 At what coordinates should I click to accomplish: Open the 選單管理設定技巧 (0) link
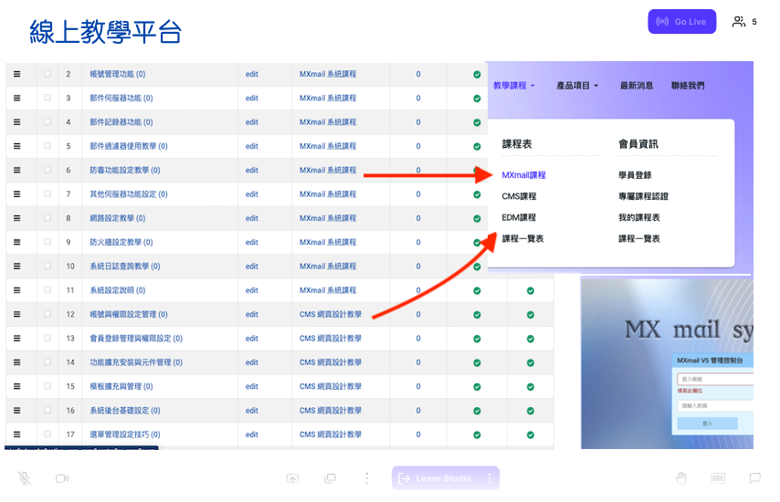125,434
